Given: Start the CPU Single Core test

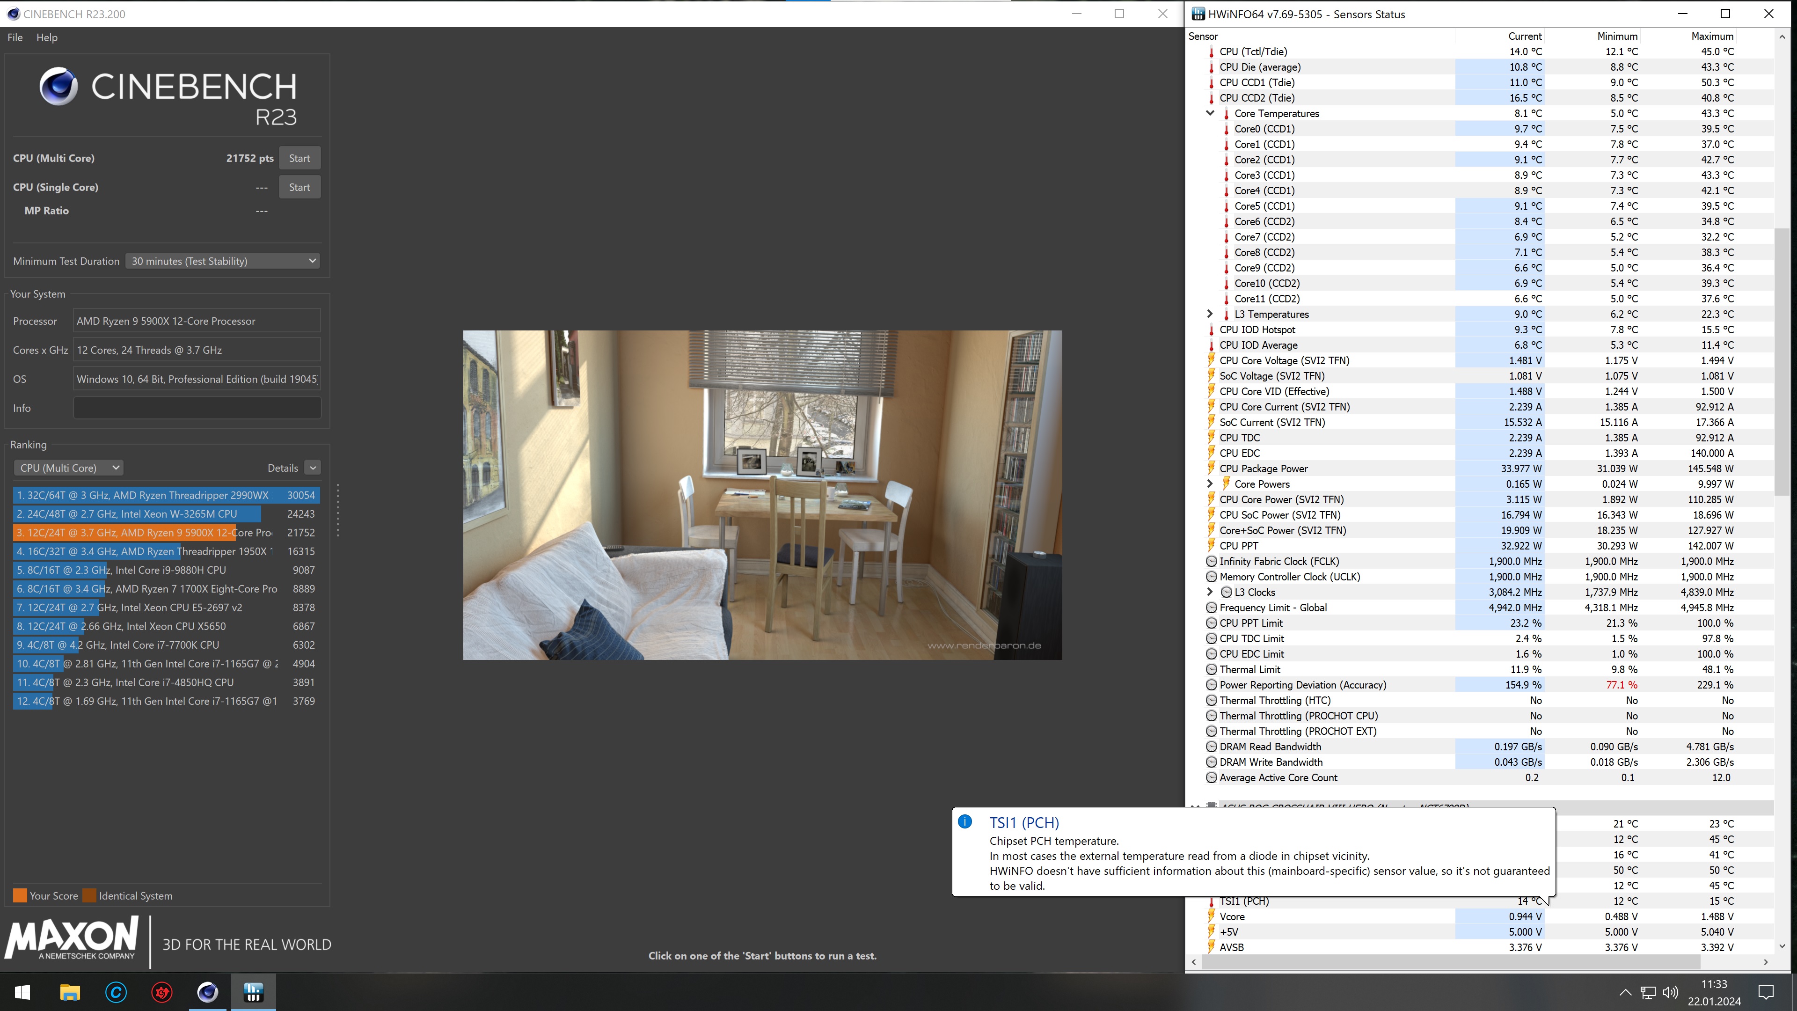Looking at the screenshot, I should pos(299,187).
